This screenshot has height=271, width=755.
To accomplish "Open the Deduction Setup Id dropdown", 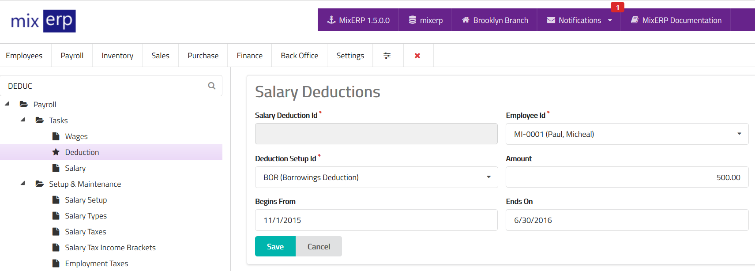I will (x=376, y=177).
